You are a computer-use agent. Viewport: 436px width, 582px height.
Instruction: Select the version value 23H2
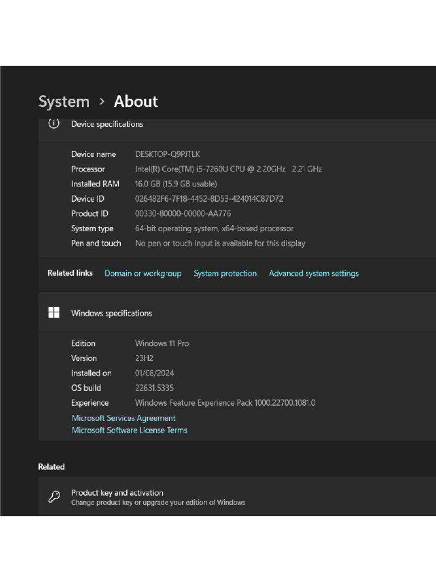144,358
